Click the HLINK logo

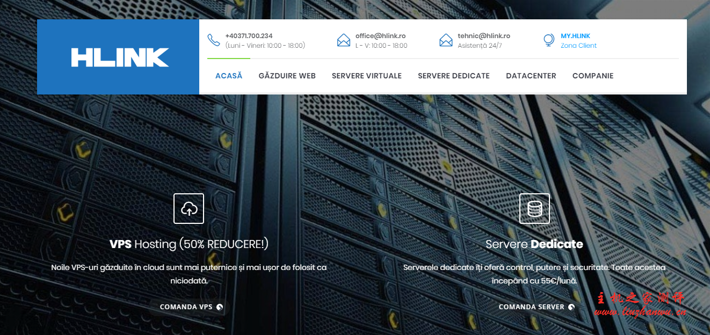coord(120,57)
